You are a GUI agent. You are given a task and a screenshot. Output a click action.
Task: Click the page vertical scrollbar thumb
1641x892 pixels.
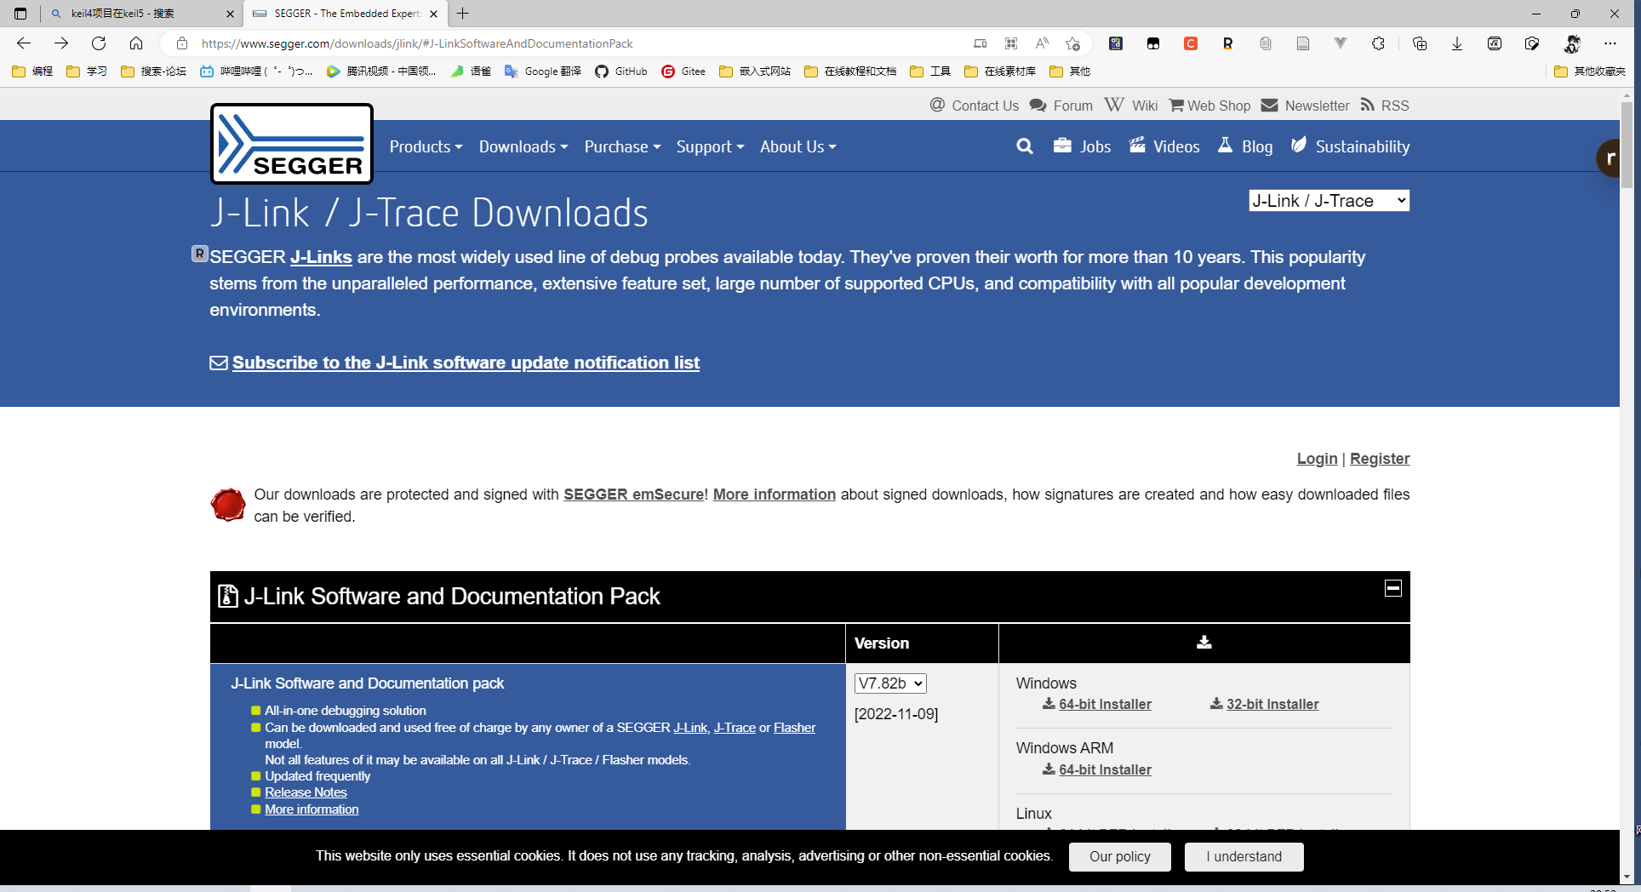click(1627, 144)
